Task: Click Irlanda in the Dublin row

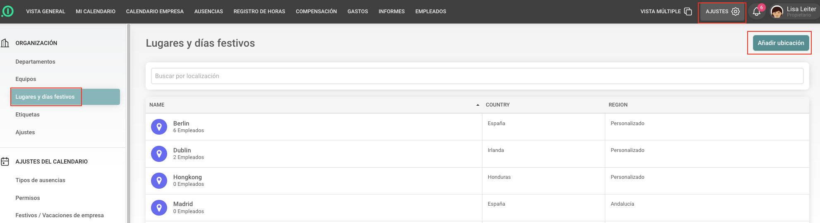Action: (496, 150)
